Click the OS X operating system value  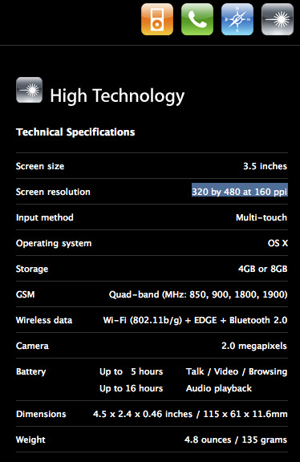coord(278,243)
